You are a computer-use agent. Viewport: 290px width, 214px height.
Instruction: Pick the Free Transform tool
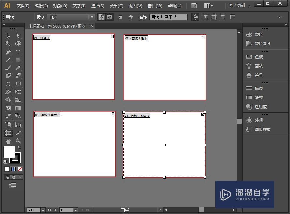coord(18,92)
